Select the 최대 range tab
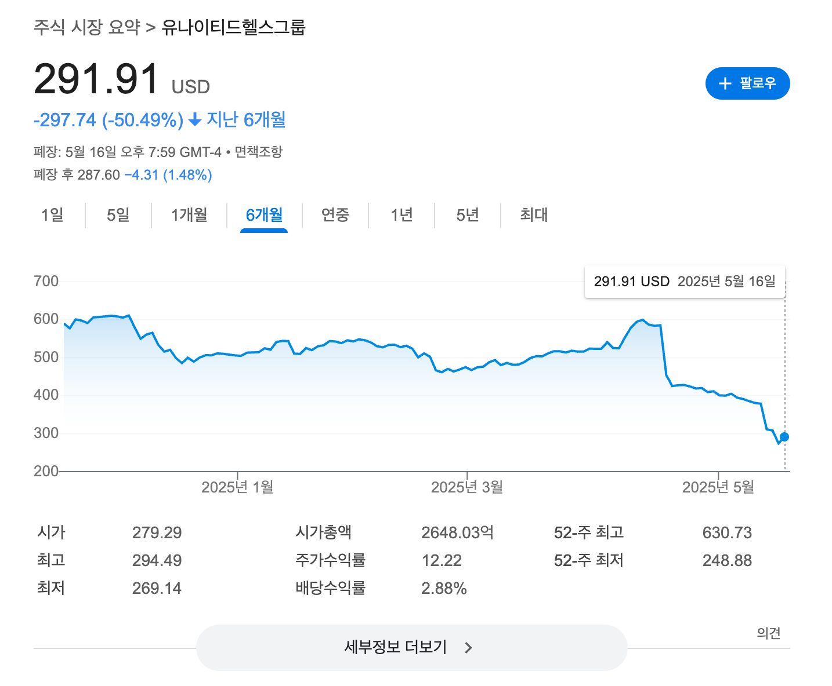The height and width of the screenshot is (686, 832). (534, 215)
